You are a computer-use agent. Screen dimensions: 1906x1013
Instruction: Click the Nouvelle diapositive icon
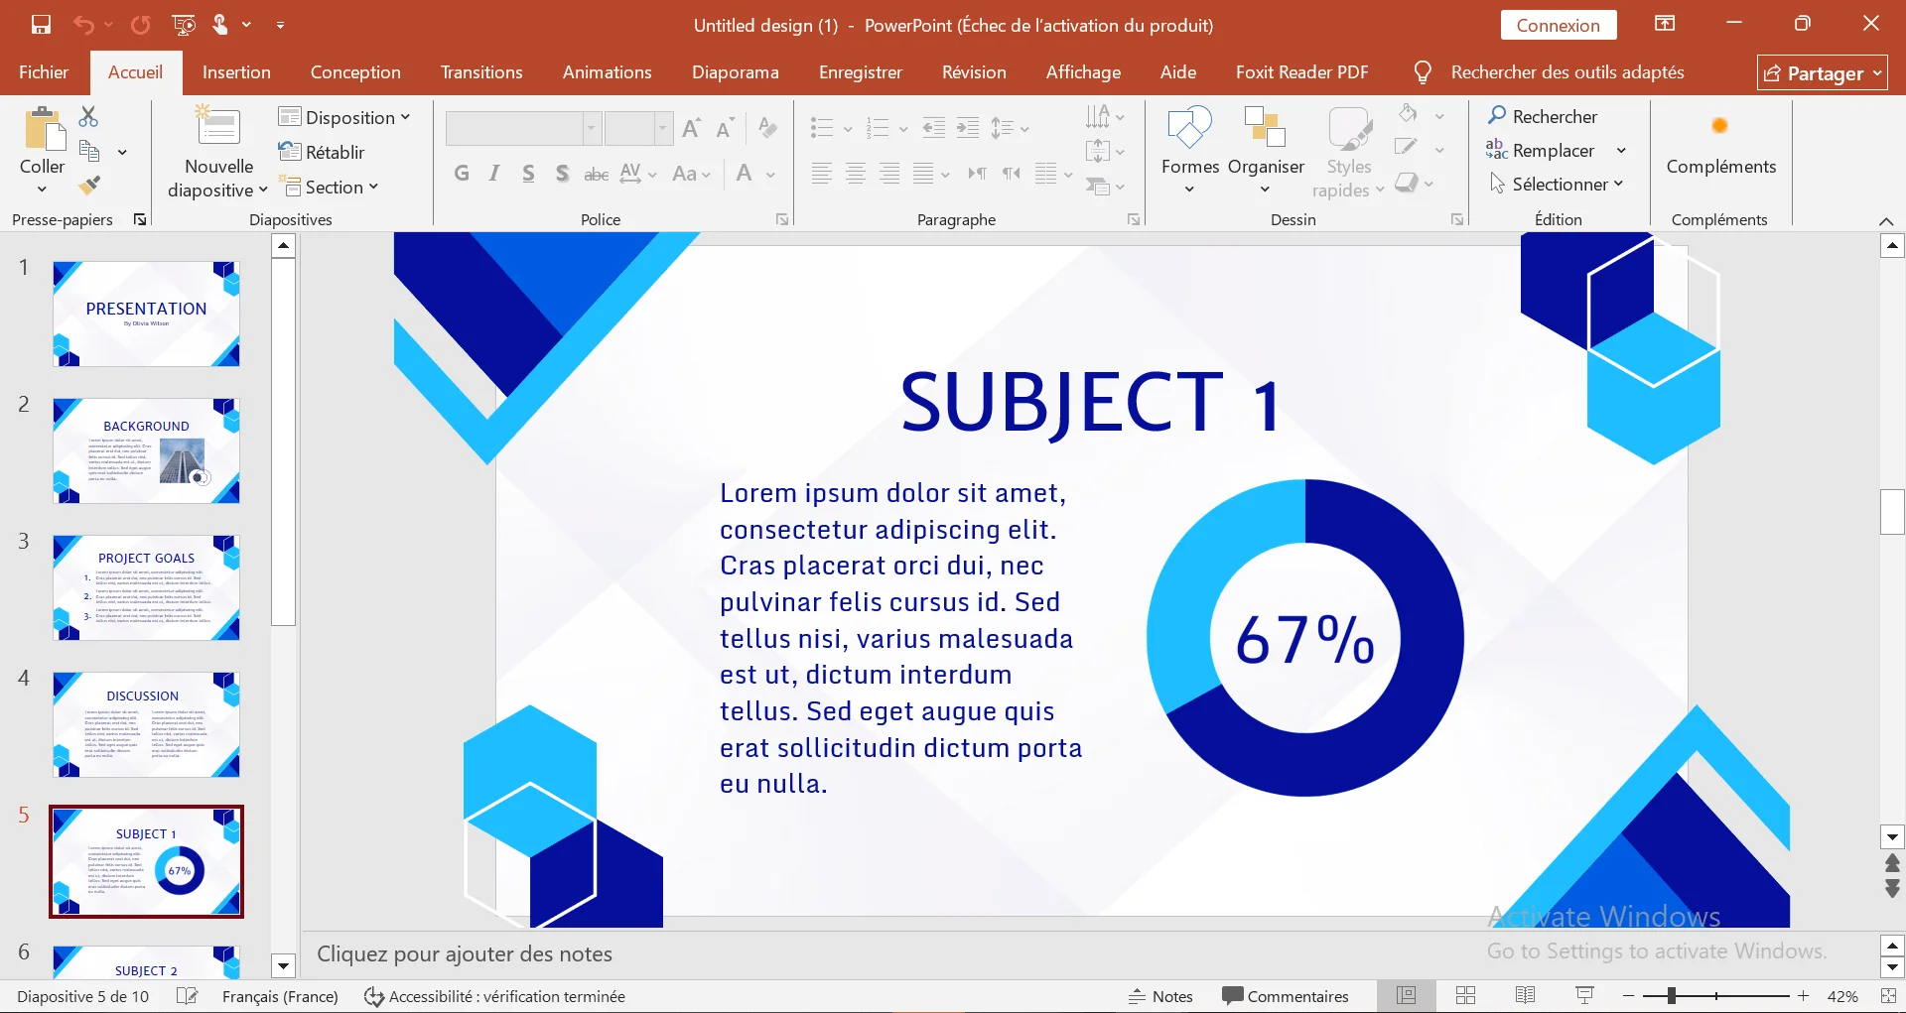[x=217, y=128]
